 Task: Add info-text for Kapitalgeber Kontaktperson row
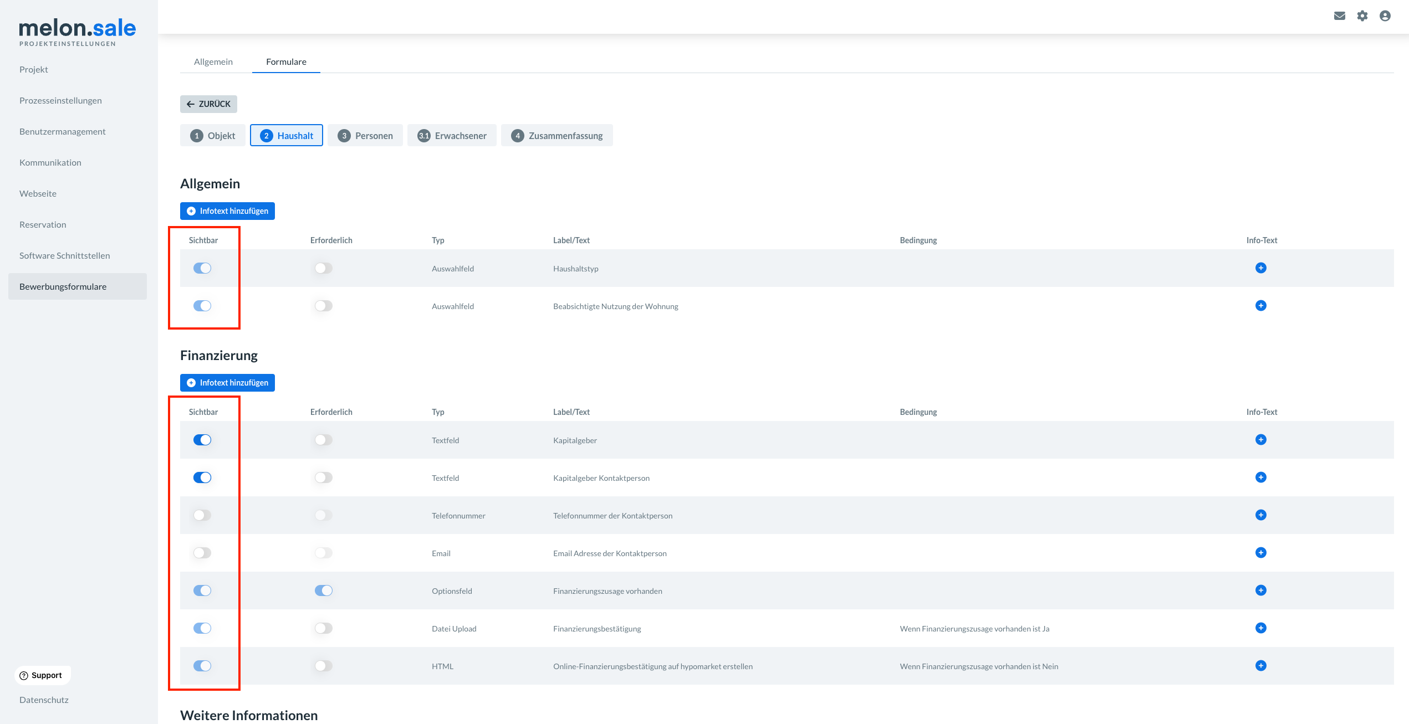click(x=1260, y=477)
